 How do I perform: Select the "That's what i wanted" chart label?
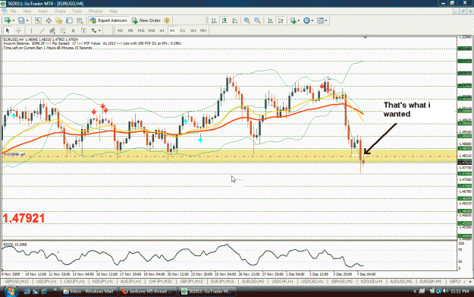[x=407, y=109]
